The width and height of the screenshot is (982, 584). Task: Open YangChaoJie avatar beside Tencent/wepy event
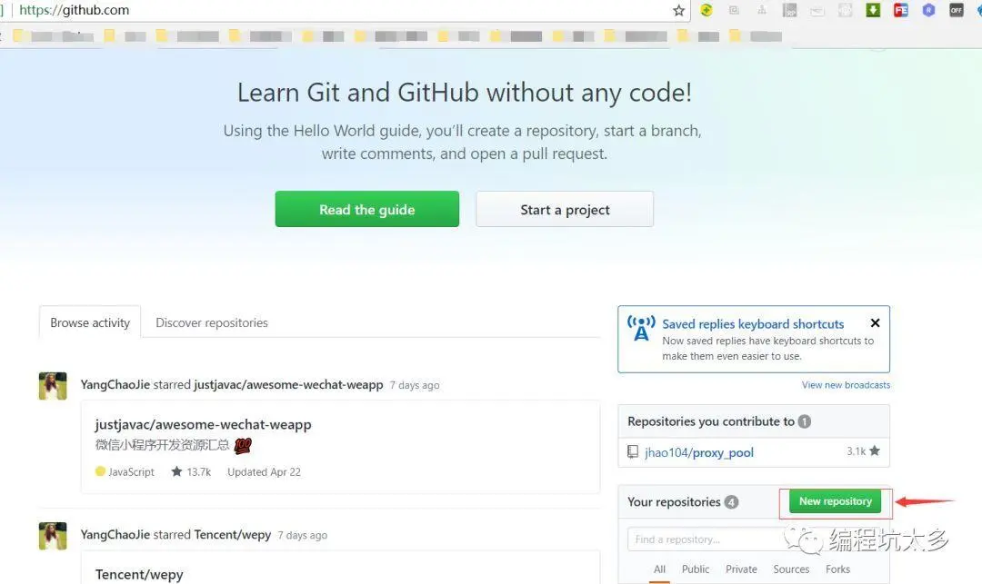click(x=53, y=536)
